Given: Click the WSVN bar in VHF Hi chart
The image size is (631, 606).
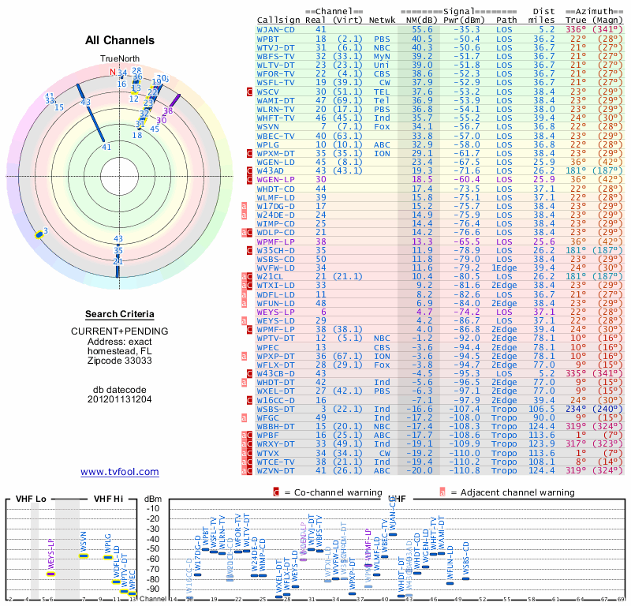Looking at the screenshot, I should click(x=84, y=556).
